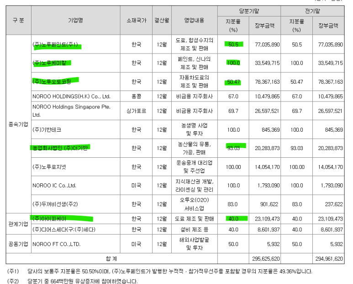
Task: Select the NOROO FT CO.,LTD. cell
Action: coord(76,244)
